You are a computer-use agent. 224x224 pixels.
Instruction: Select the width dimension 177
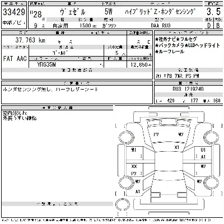(194, 101)
